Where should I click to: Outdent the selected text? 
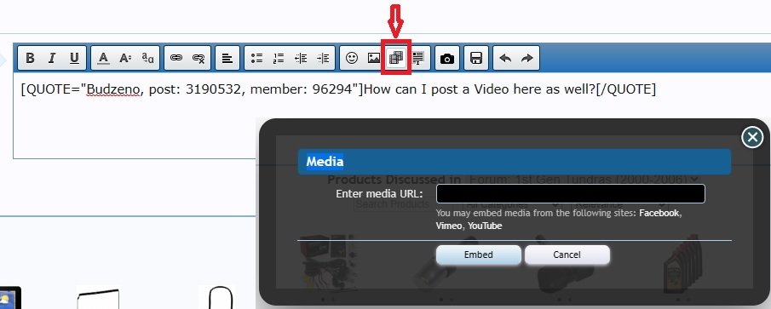coord(301,59)
